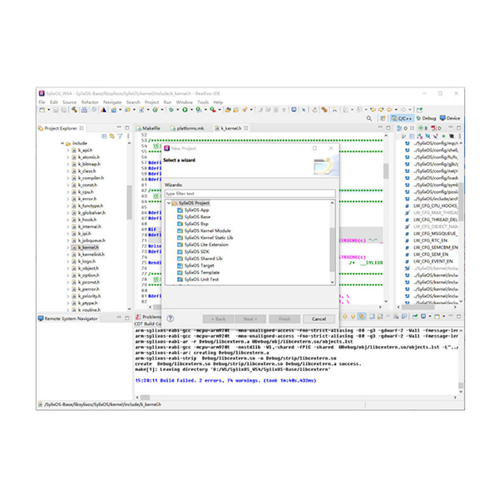Choose SylixOS Shared Lib from wizard list

point(202,259)
